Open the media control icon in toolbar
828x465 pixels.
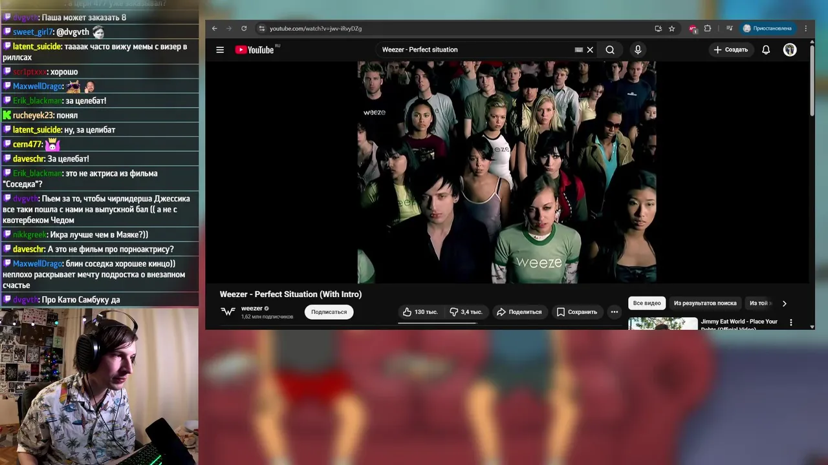pyautogui.click(x=729, y=28)
